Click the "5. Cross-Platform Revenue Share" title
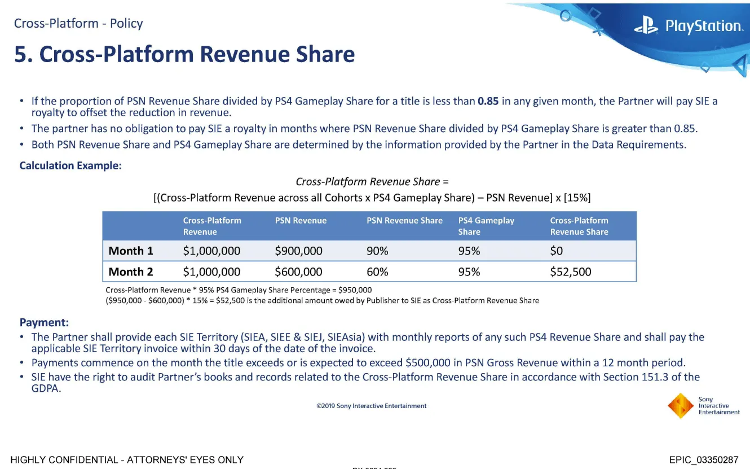Viewport: 750px width, 469px height. click(184, 54)
